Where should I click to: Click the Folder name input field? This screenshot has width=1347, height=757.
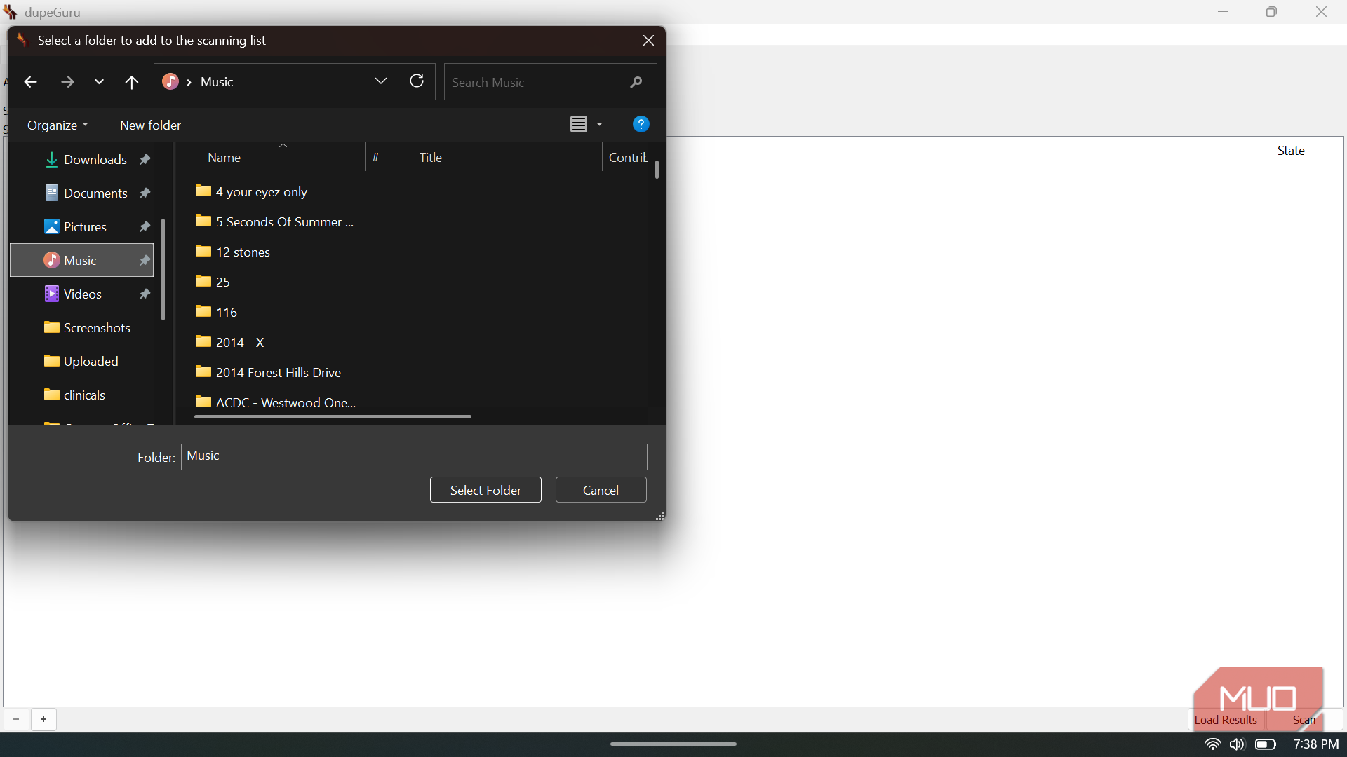414,456
